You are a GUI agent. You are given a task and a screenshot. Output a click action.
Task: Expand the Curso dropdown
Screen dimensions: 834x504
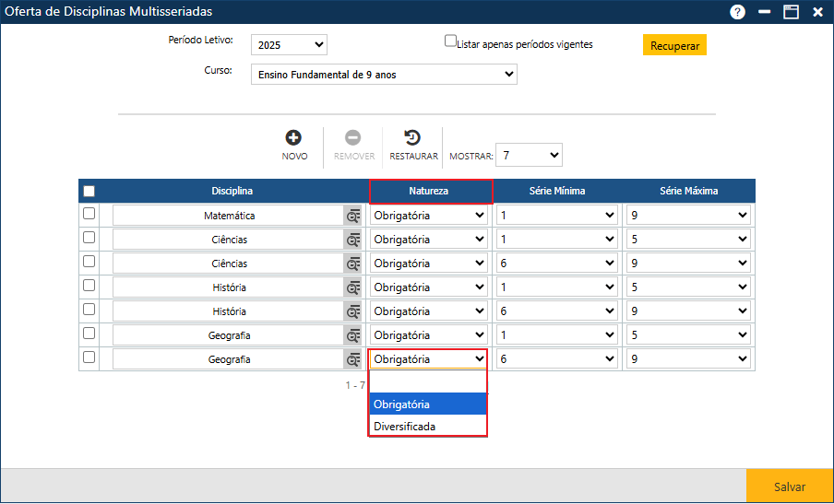pyautogui.click(x=384, y=75)
